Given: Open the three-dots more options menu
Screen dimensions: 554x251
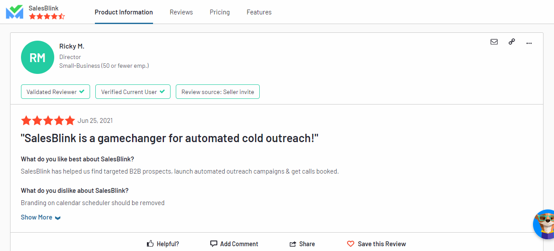Looking at the screenshot, I should click(529, 43).
